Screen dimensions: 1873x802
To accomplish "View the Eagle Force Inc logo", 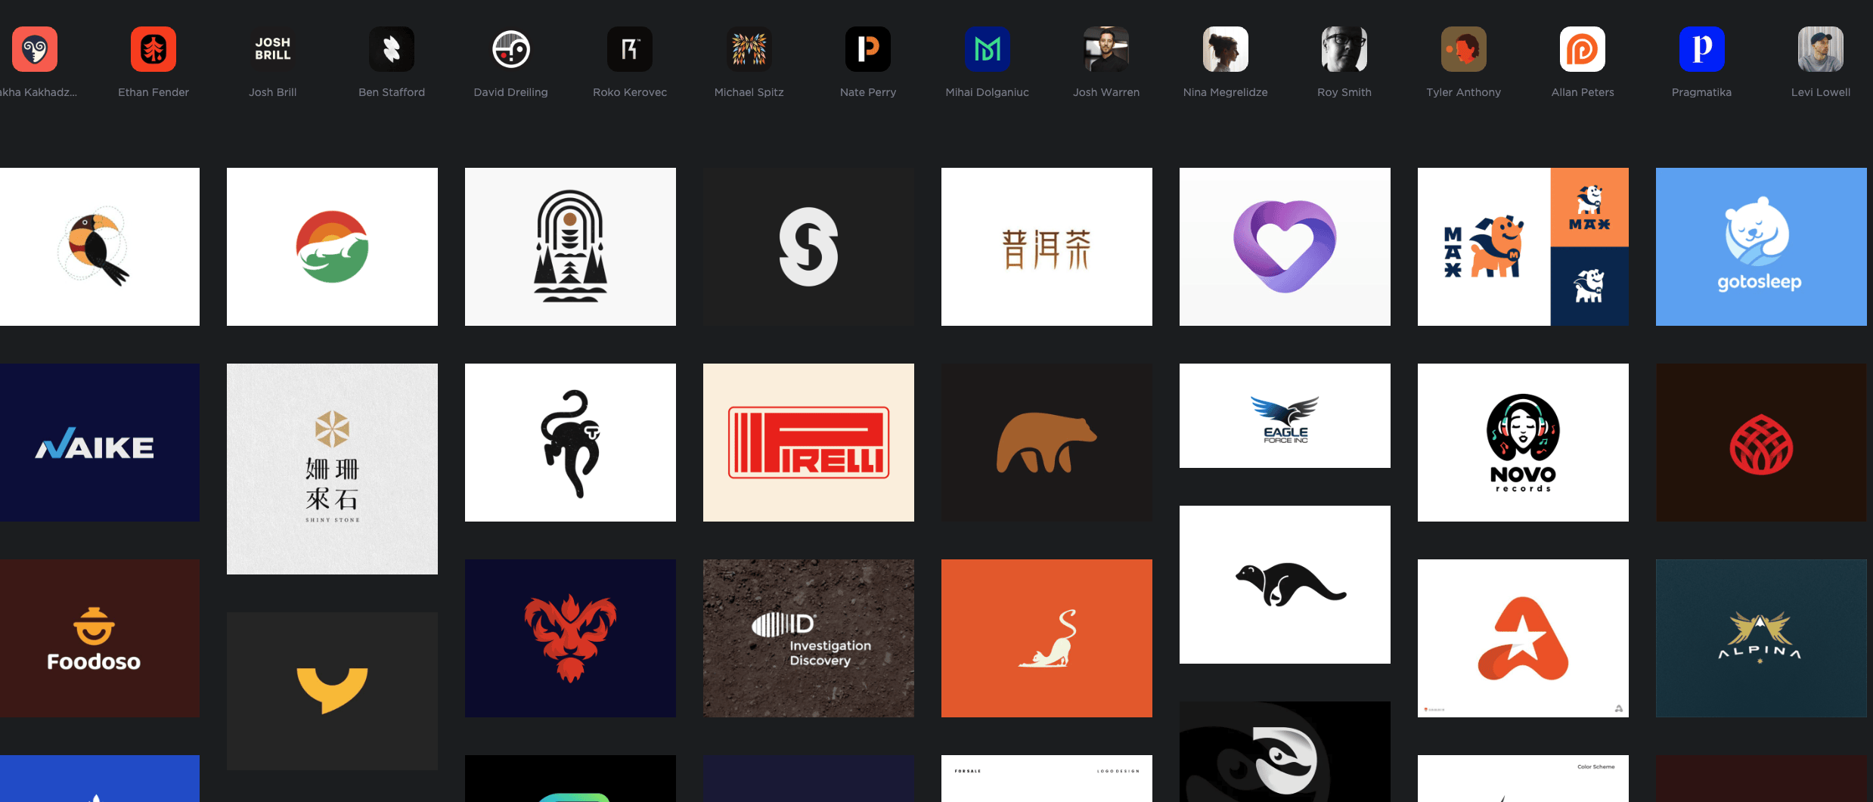I will (1285, 416).
